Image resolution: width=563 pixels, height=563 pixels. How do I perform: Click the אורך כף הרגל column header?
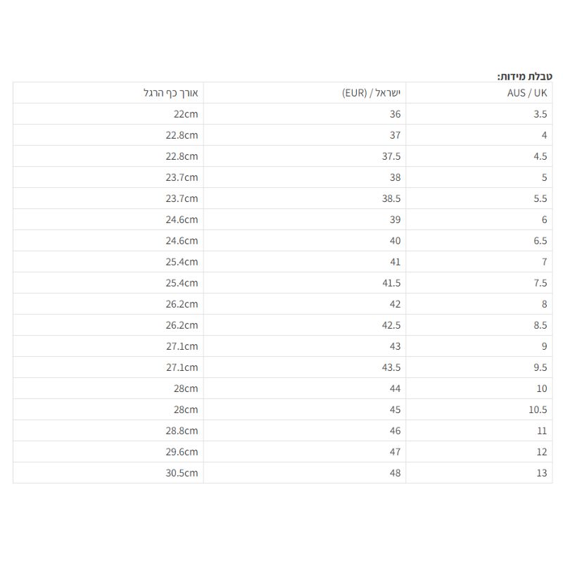coord(108,93)
